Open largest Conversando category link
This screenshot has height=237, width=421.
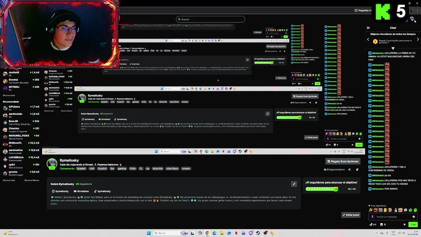coord(67,169)
